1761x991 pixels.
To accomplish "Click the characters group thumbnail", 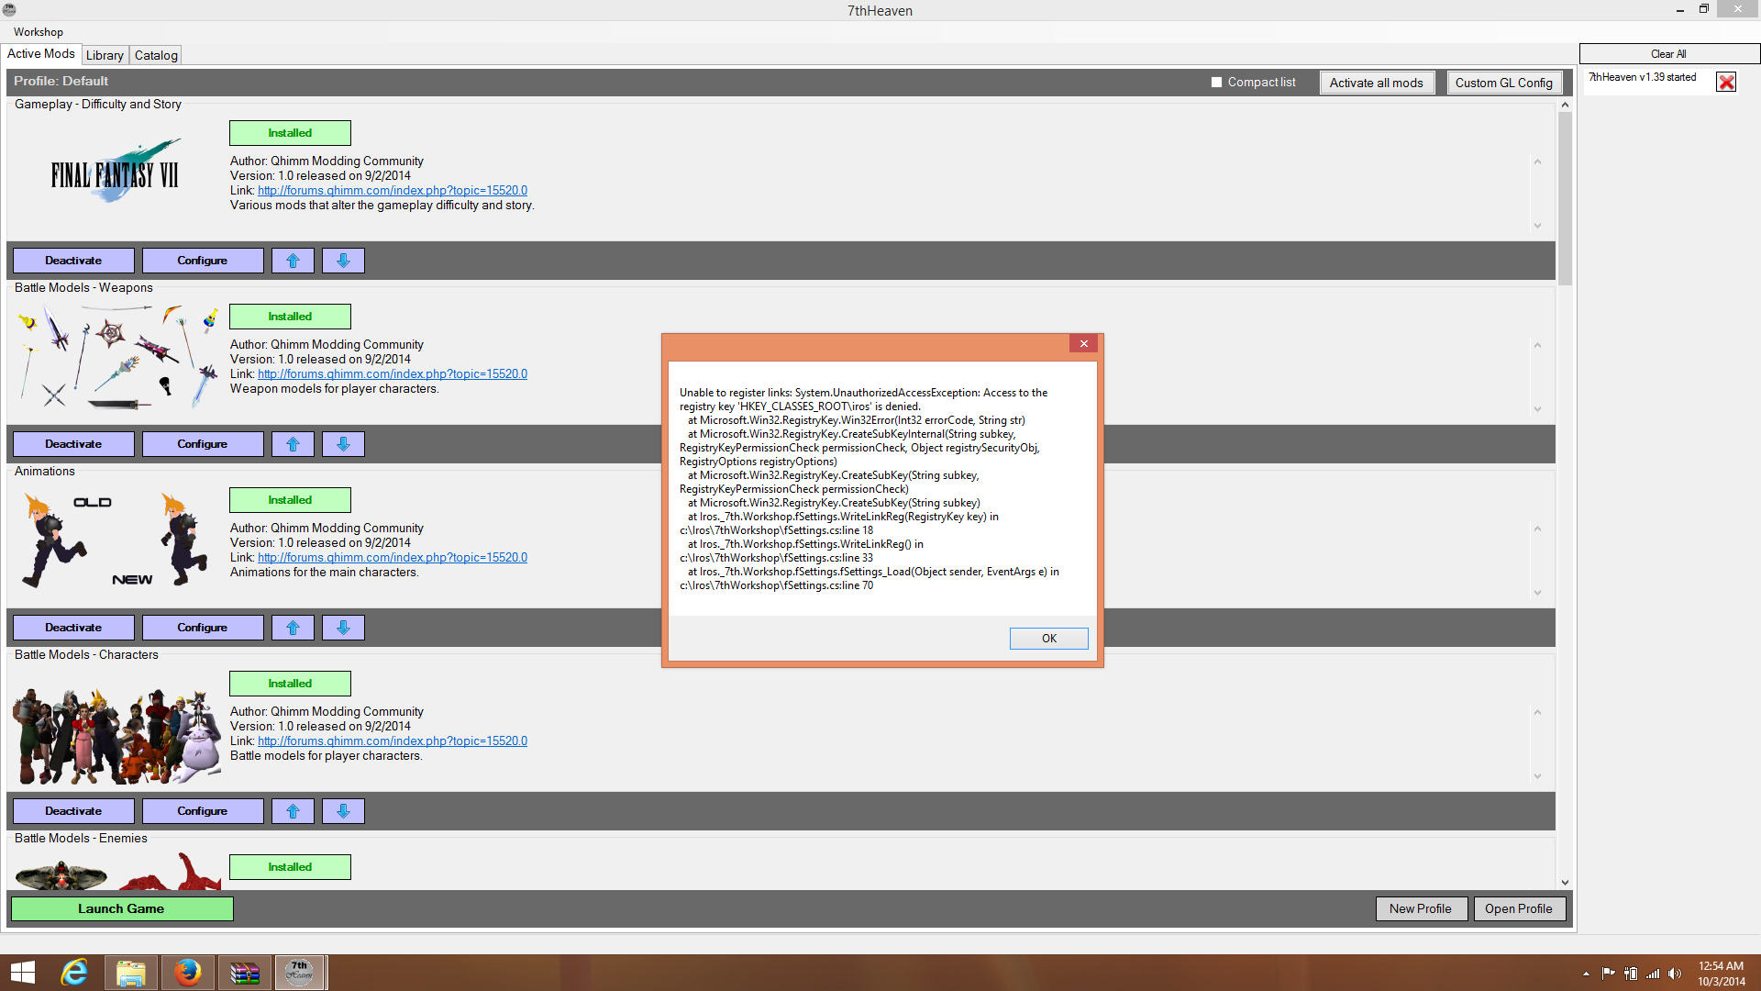I will (x=117, y=736).
